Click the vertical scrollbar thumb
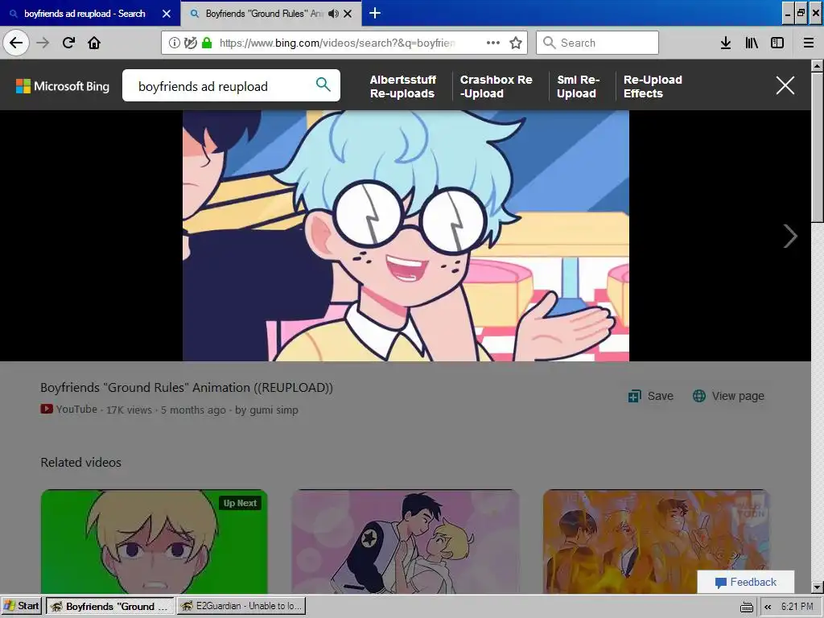824x618 pixels. pos(818,147)
